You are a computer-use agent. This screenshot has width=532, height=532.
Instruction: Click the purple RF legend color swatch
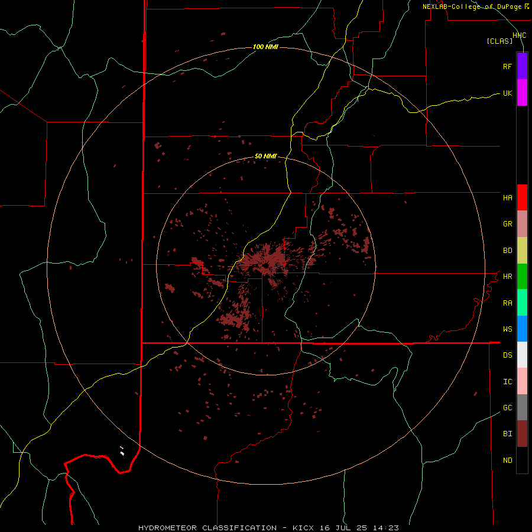[x=522, y=66]
